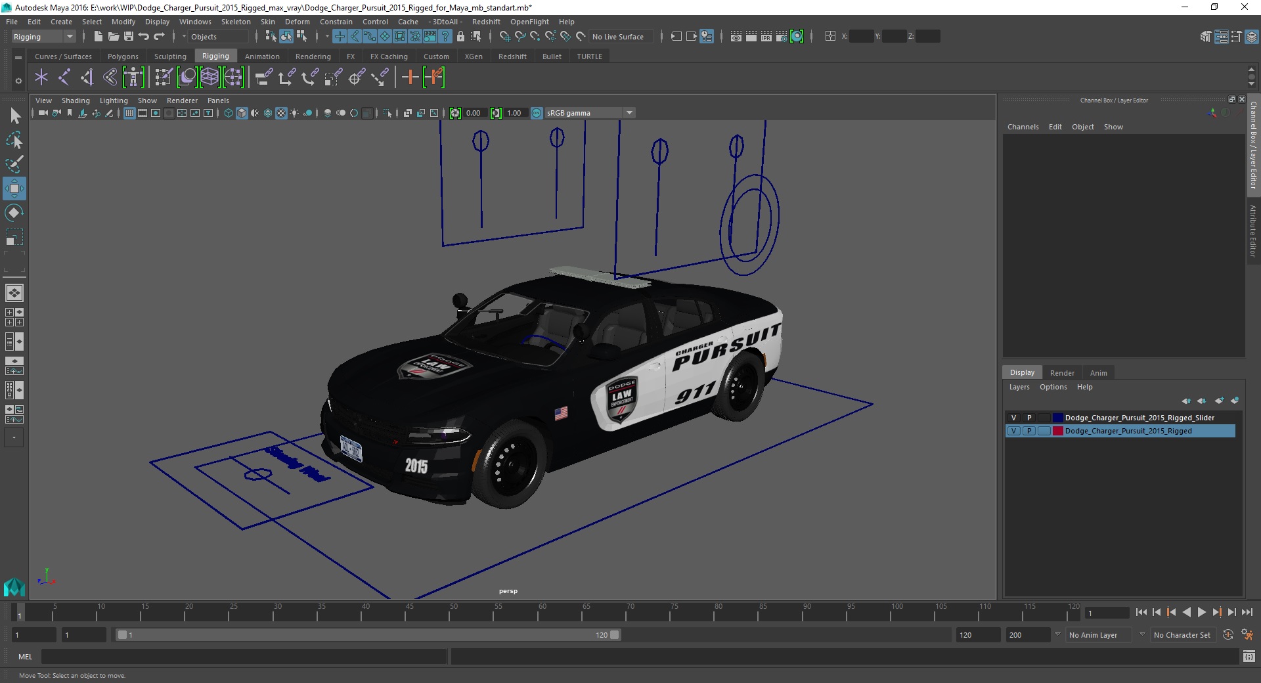Select the Create IK Handle shelf tool

click(87, 77)
